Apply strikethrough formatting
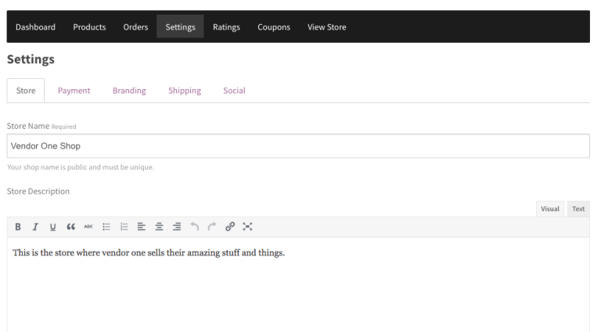Image resolution: width=601 pixels, height=332 pixels. (87, 227)
